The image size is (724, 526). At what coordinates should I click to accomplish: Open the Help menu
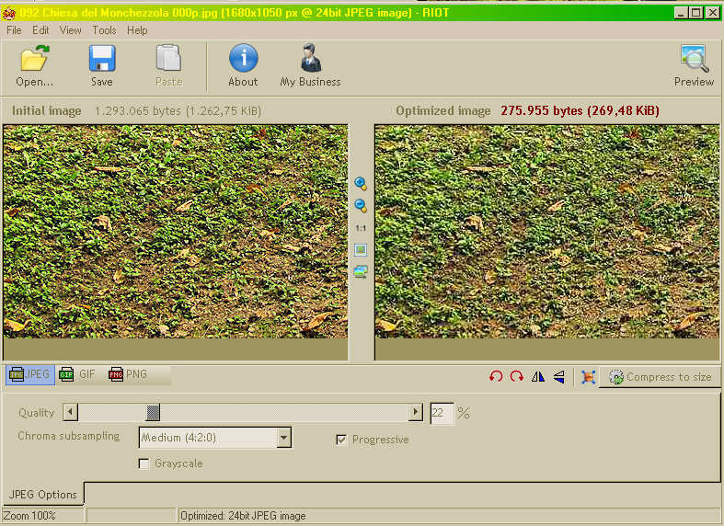tap(137, 30)
